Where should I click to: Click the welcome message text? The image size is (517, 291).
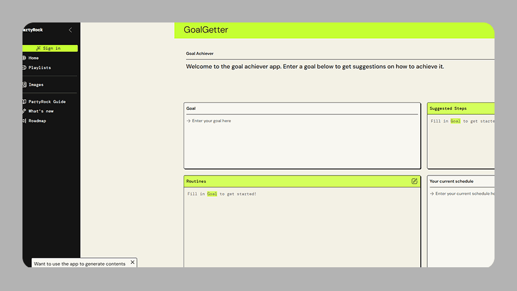coord(315,67)
